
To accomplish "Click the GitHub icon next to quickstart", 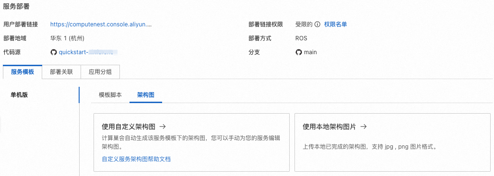I will click(54, 52).
